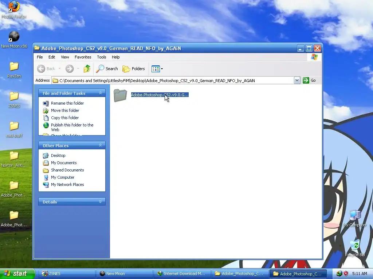
Task: Collapse the File and Folder Tasks panel
Action: tap(101, 93)
